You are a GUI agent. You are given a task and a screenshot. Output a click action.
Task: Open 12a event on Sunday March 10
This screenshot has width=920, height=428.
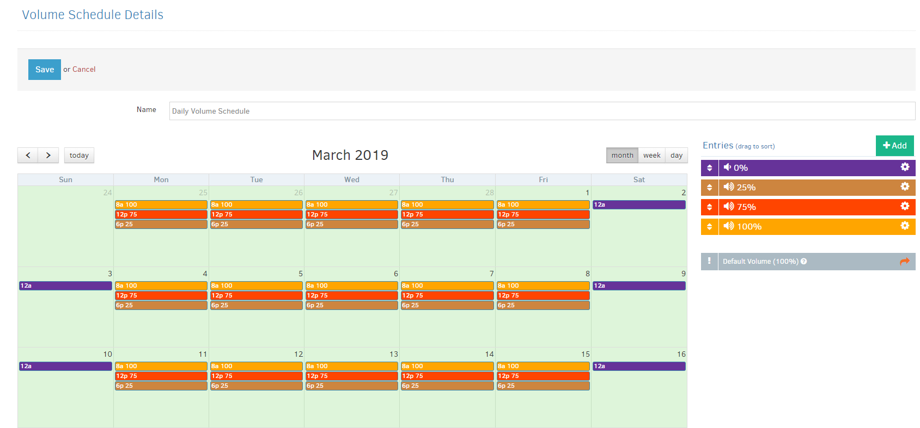(x=65, y=367)
